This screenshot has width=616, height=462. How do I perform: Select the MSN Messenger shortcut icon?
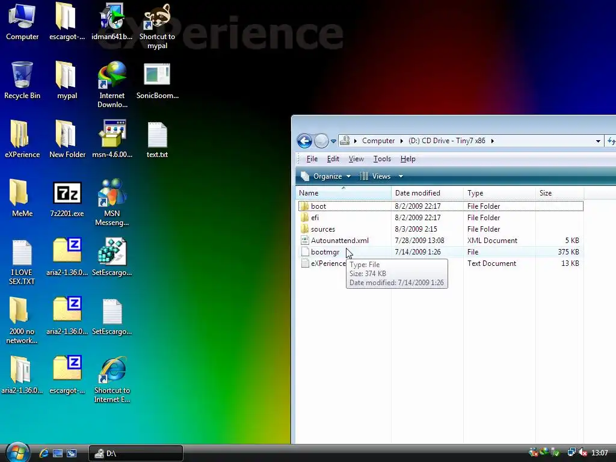pyautogui.click(x=112, y=202)
